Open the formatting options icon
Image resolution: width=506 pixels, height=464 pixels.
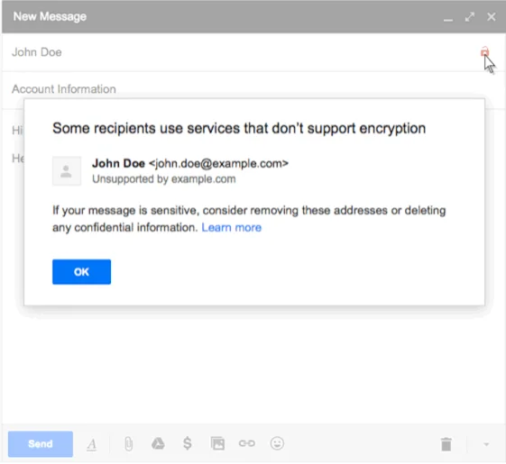pyautogui.click(x=92, y=444)
